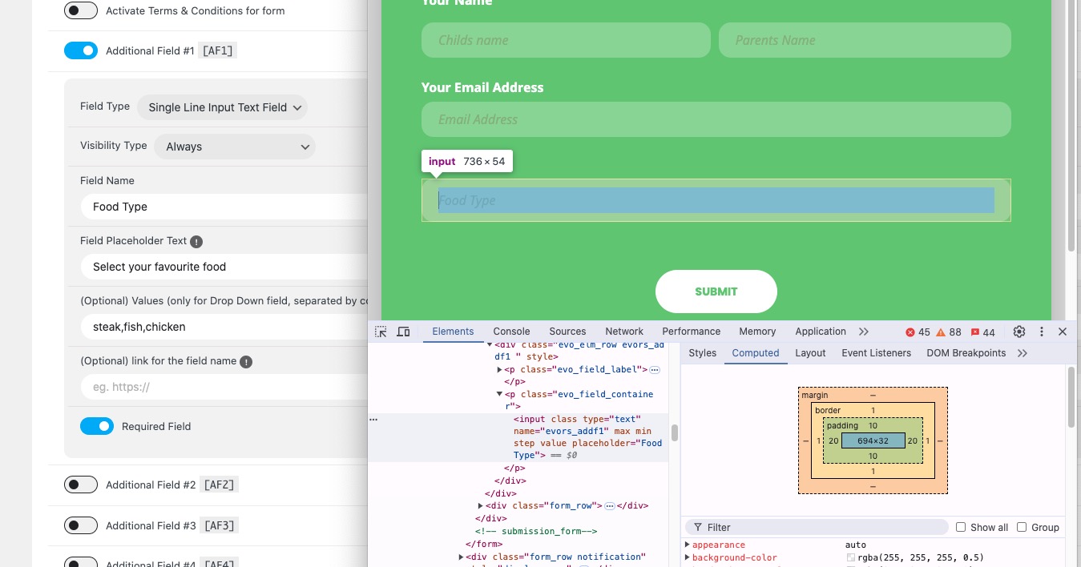This screenshot has height=567, width=1081.
Task: Click the issues count 44 icon
Action: point(982,332)
